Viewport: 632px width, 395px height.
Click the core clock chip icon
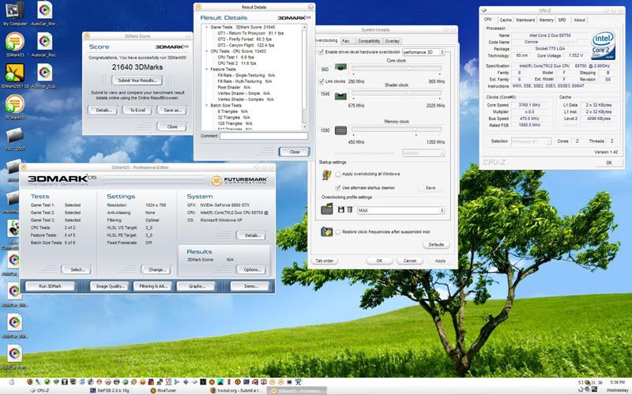click(x=340, y=67)
